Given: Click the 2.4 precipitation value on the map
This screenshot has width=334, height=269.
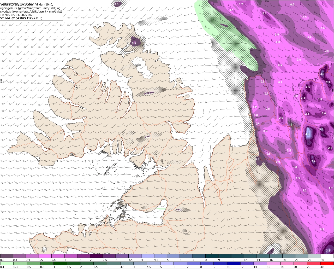Looking at the screenshot, I should (303, 98).
